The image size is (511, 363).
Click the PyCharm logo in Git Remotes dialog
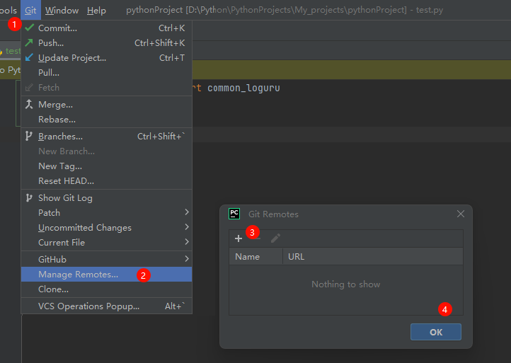234,214
